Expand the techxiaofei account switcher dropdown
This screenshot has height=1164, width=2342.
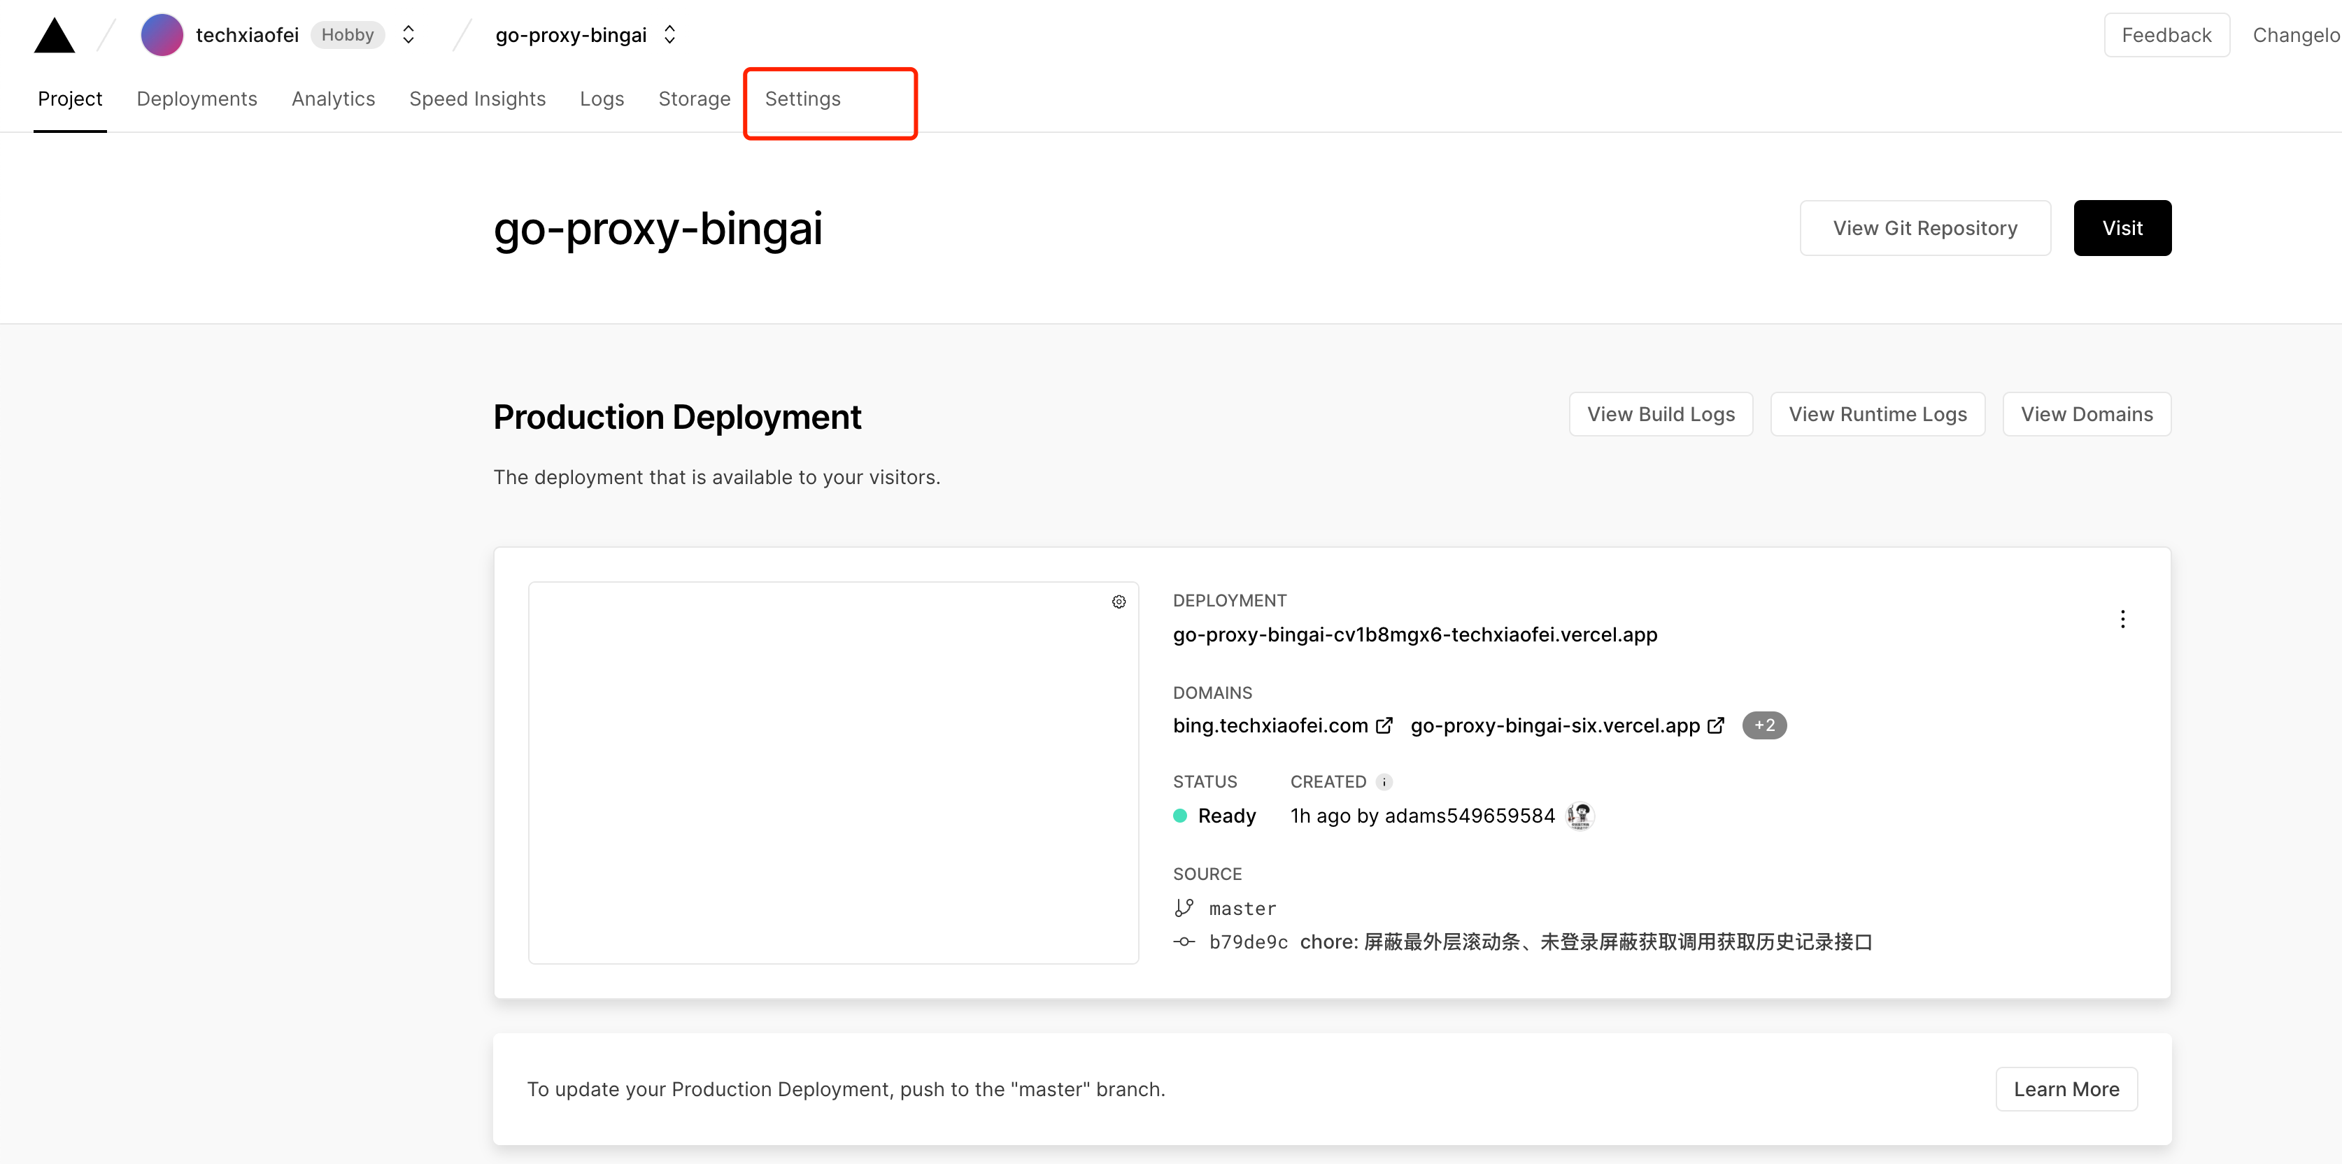click(412, 33)
